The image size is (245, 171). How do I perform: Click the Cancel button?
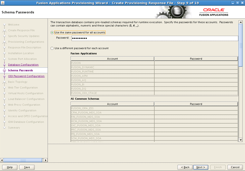click(235, 167)
